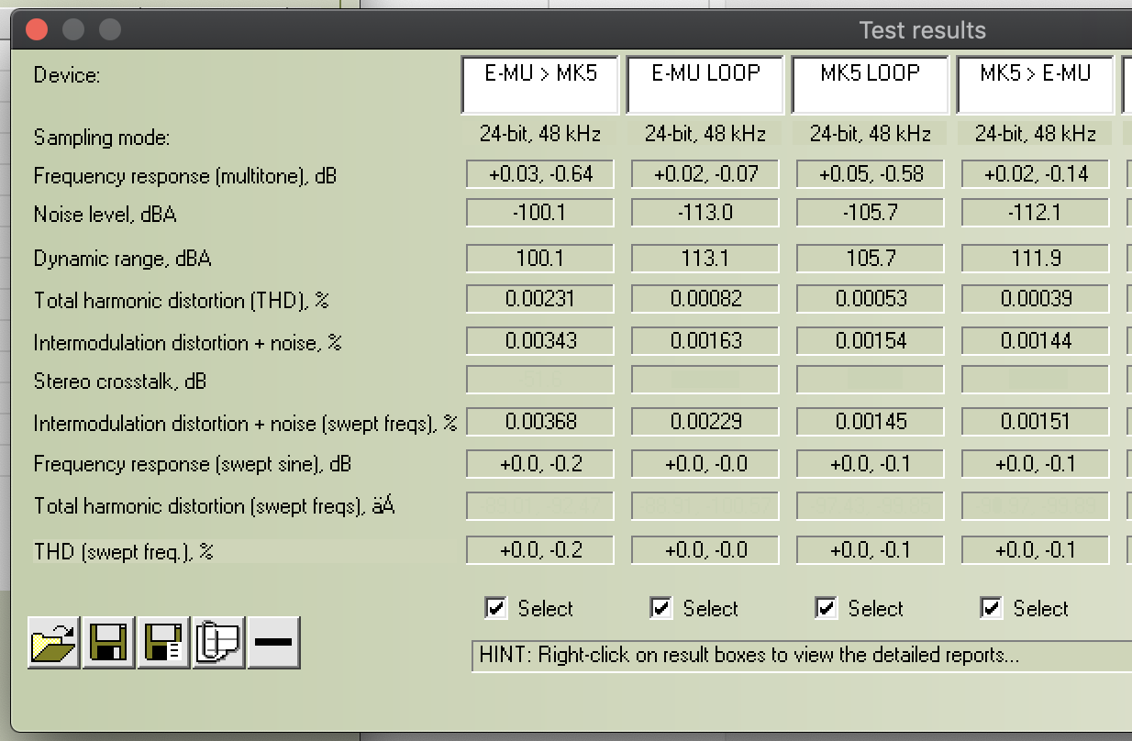Image resolution: width=1132 pixels, height=741 pixels.
Task: Toggle Select checkbox under MK5 LOOP column
Action: coord(826,607)
